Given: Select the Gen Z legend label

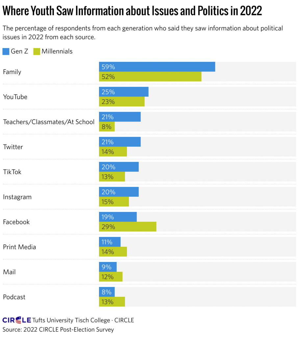Looking at the screenshot, I should coord(19,51).
